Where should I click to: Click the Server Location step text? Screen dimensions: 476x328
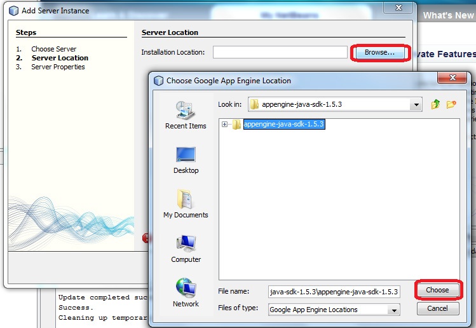click(x=60, y=58)
